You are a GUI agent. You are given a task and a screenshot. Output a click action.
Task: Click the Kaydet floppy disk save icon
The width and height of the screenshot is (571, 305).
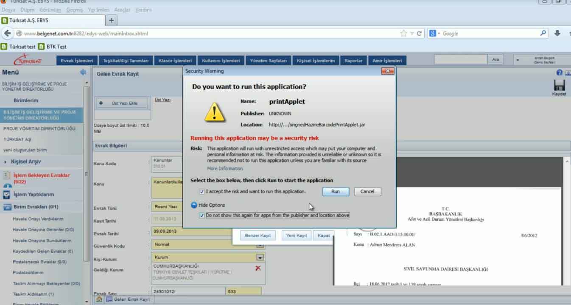559,85
